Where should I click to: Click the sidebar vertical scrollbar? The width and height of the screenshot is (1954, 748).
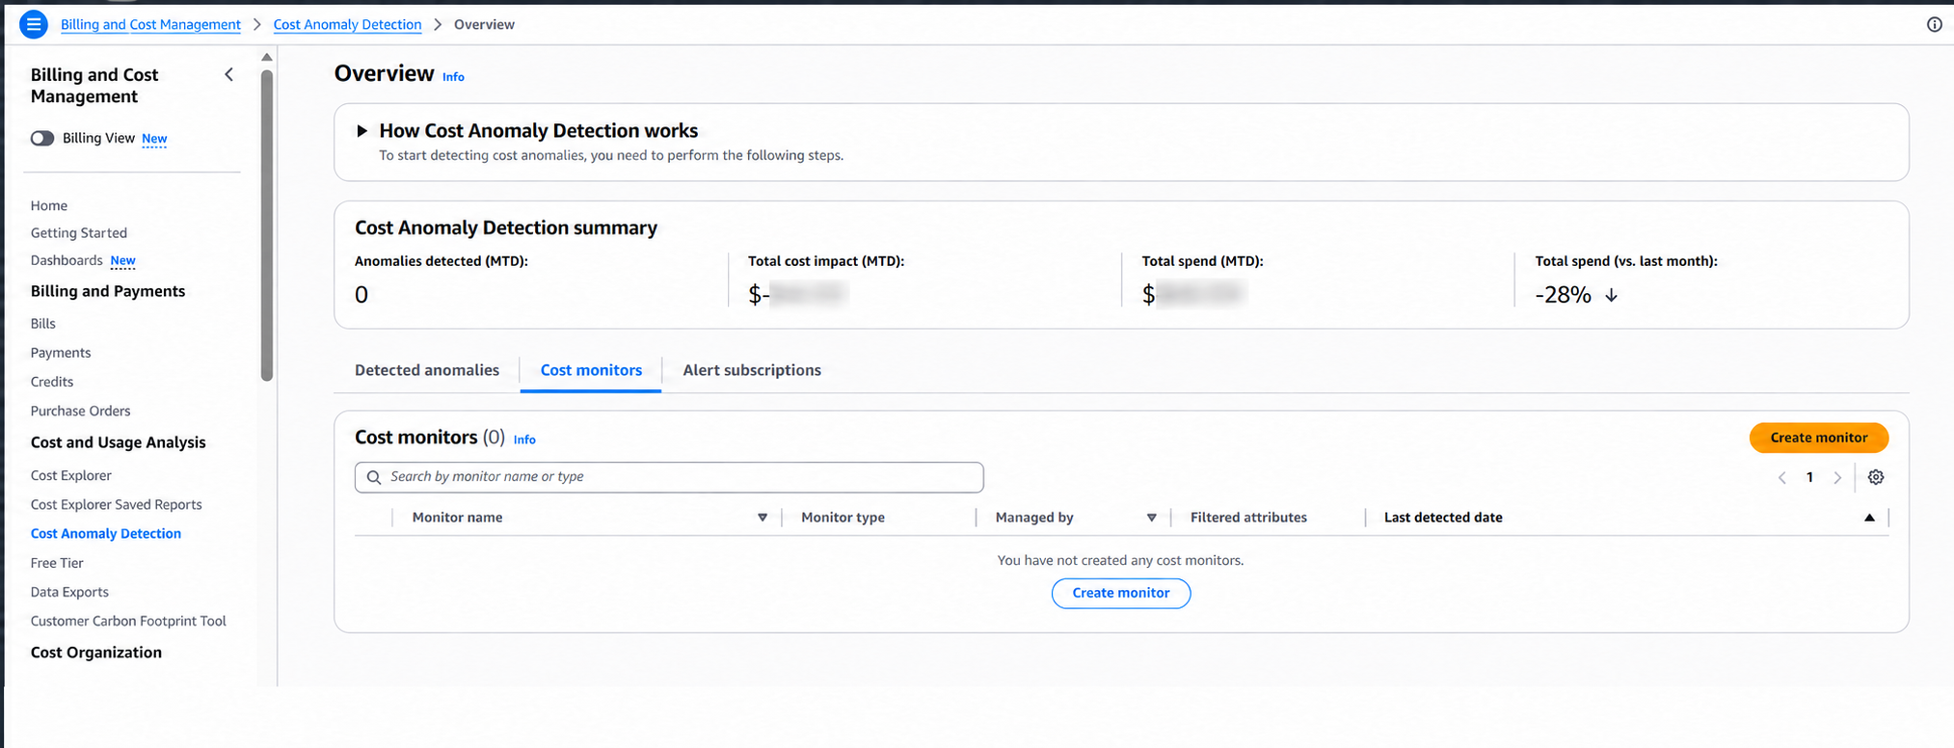[x=267, y=227]
